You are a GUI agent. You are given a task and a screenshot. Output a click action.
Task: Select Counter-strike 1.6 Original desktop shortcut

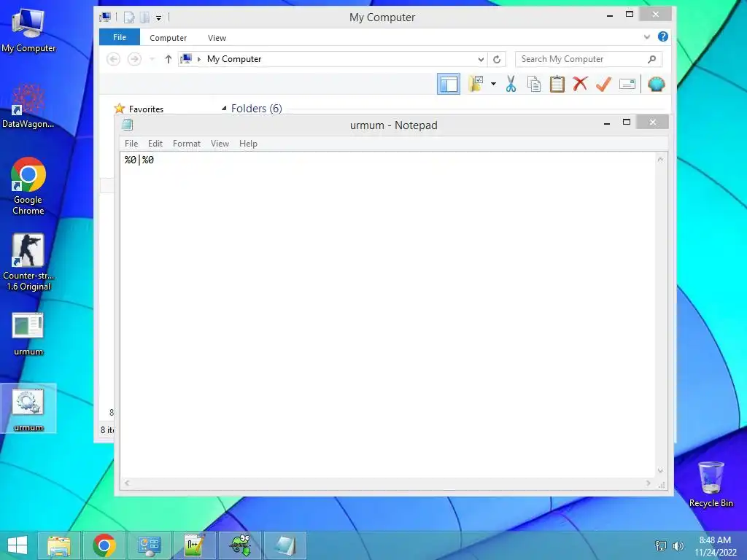(28, 262)
